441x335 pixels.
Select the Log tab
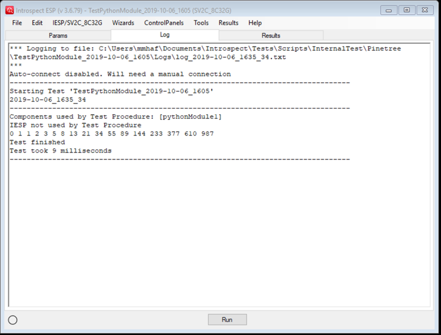click(165, 35)
